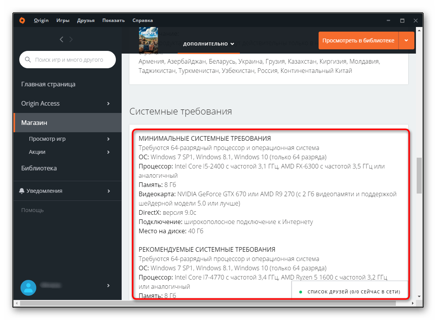Click the vertical scrollbar thumb

coord(419,175)
